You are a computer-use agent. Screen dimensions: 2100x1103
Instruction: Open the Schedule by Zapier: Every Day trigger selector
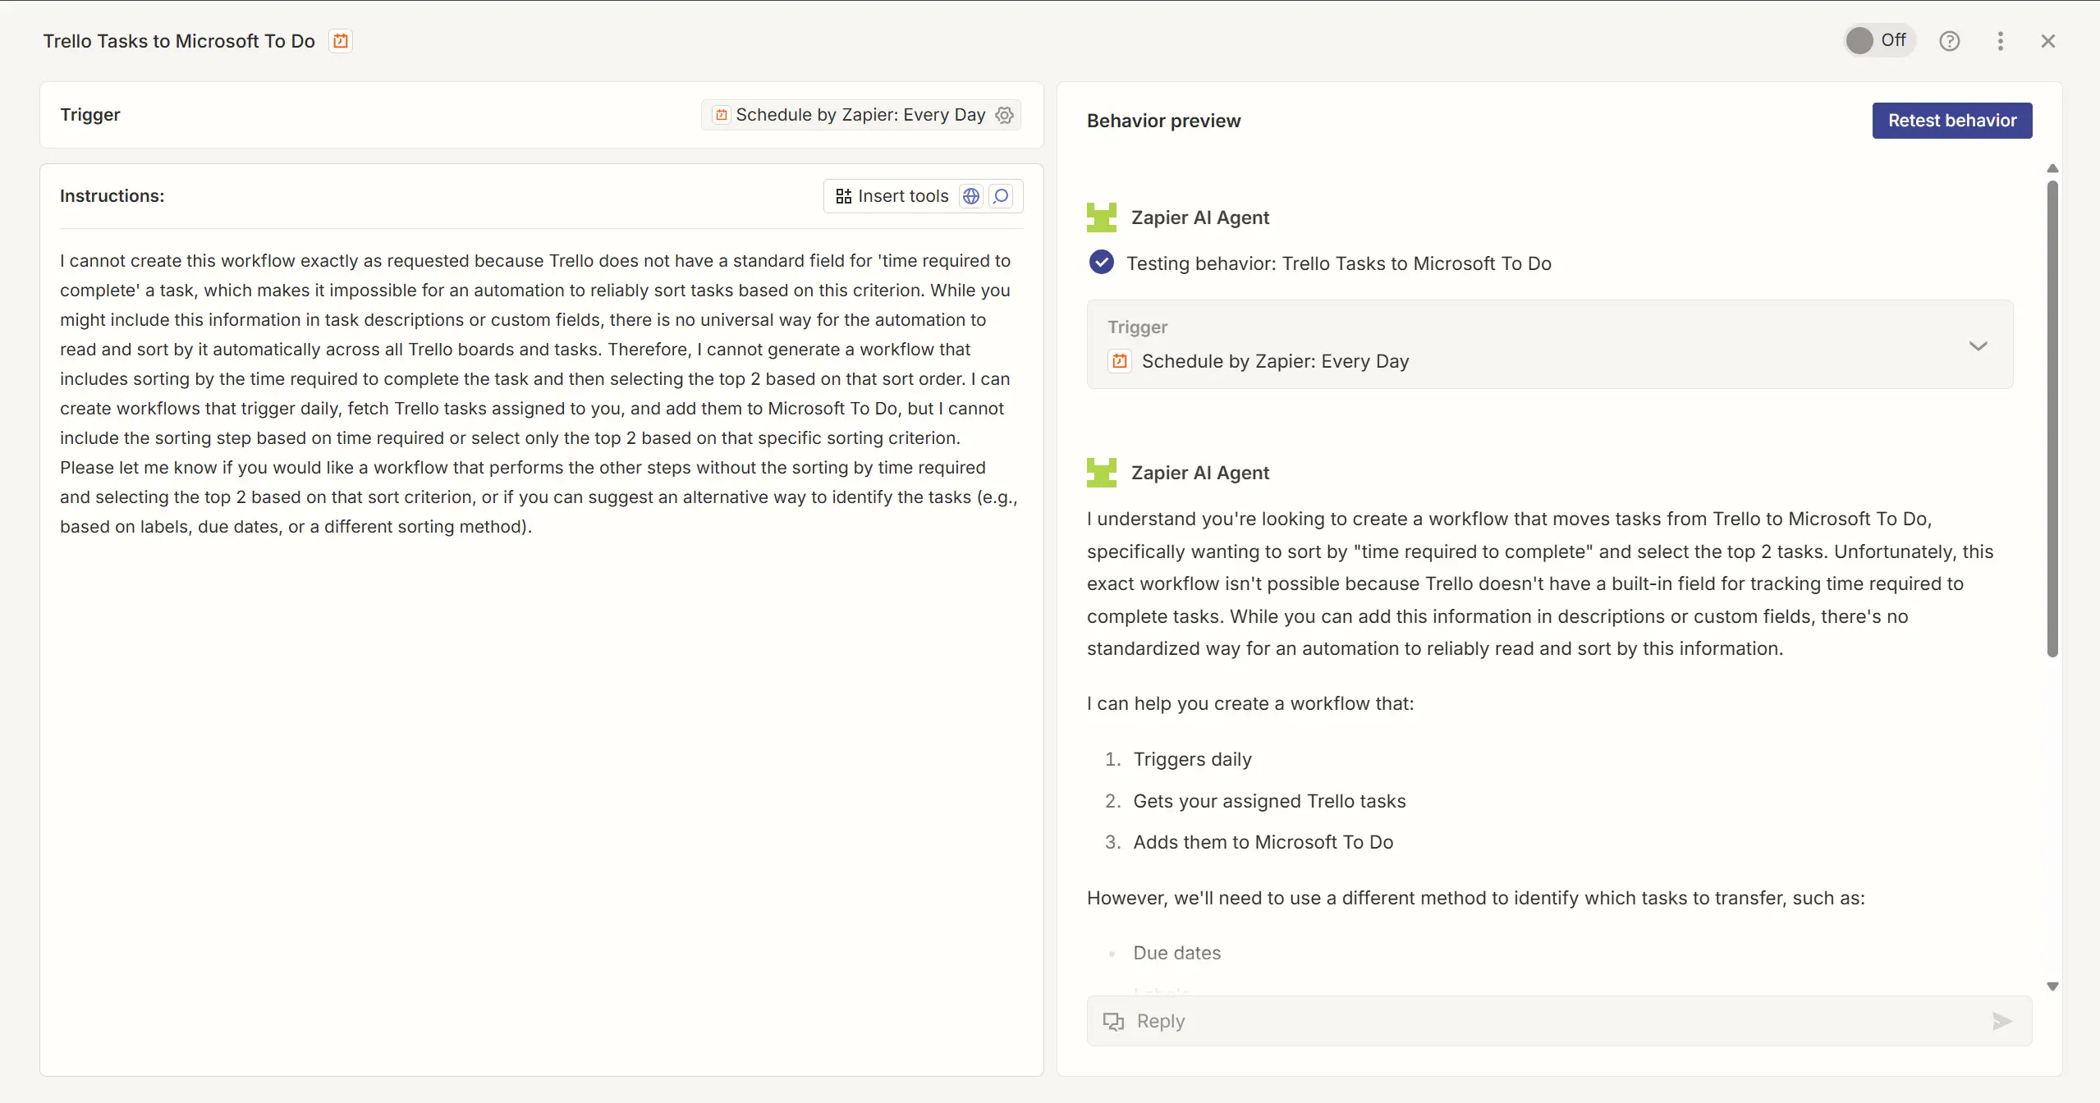tap(860, 115)
